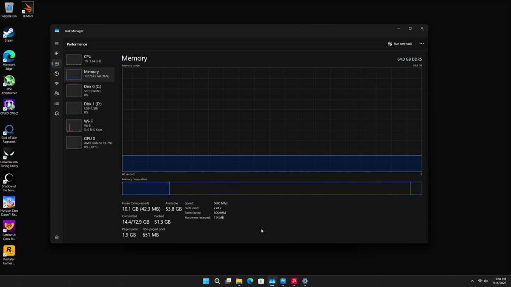Open the Services page icon
511x287 pixels.
click(x=57, y=114)
